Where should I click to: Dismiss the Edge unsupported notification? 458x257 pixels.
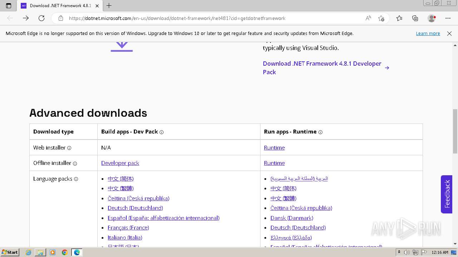(x=449, y=33)
